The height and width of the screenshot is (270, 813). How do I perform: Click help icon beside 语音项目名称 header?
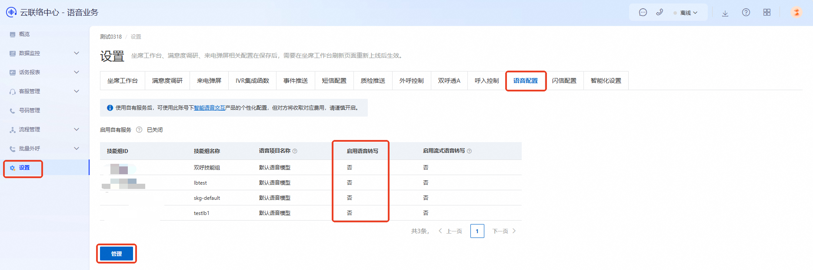pos(295,151)
